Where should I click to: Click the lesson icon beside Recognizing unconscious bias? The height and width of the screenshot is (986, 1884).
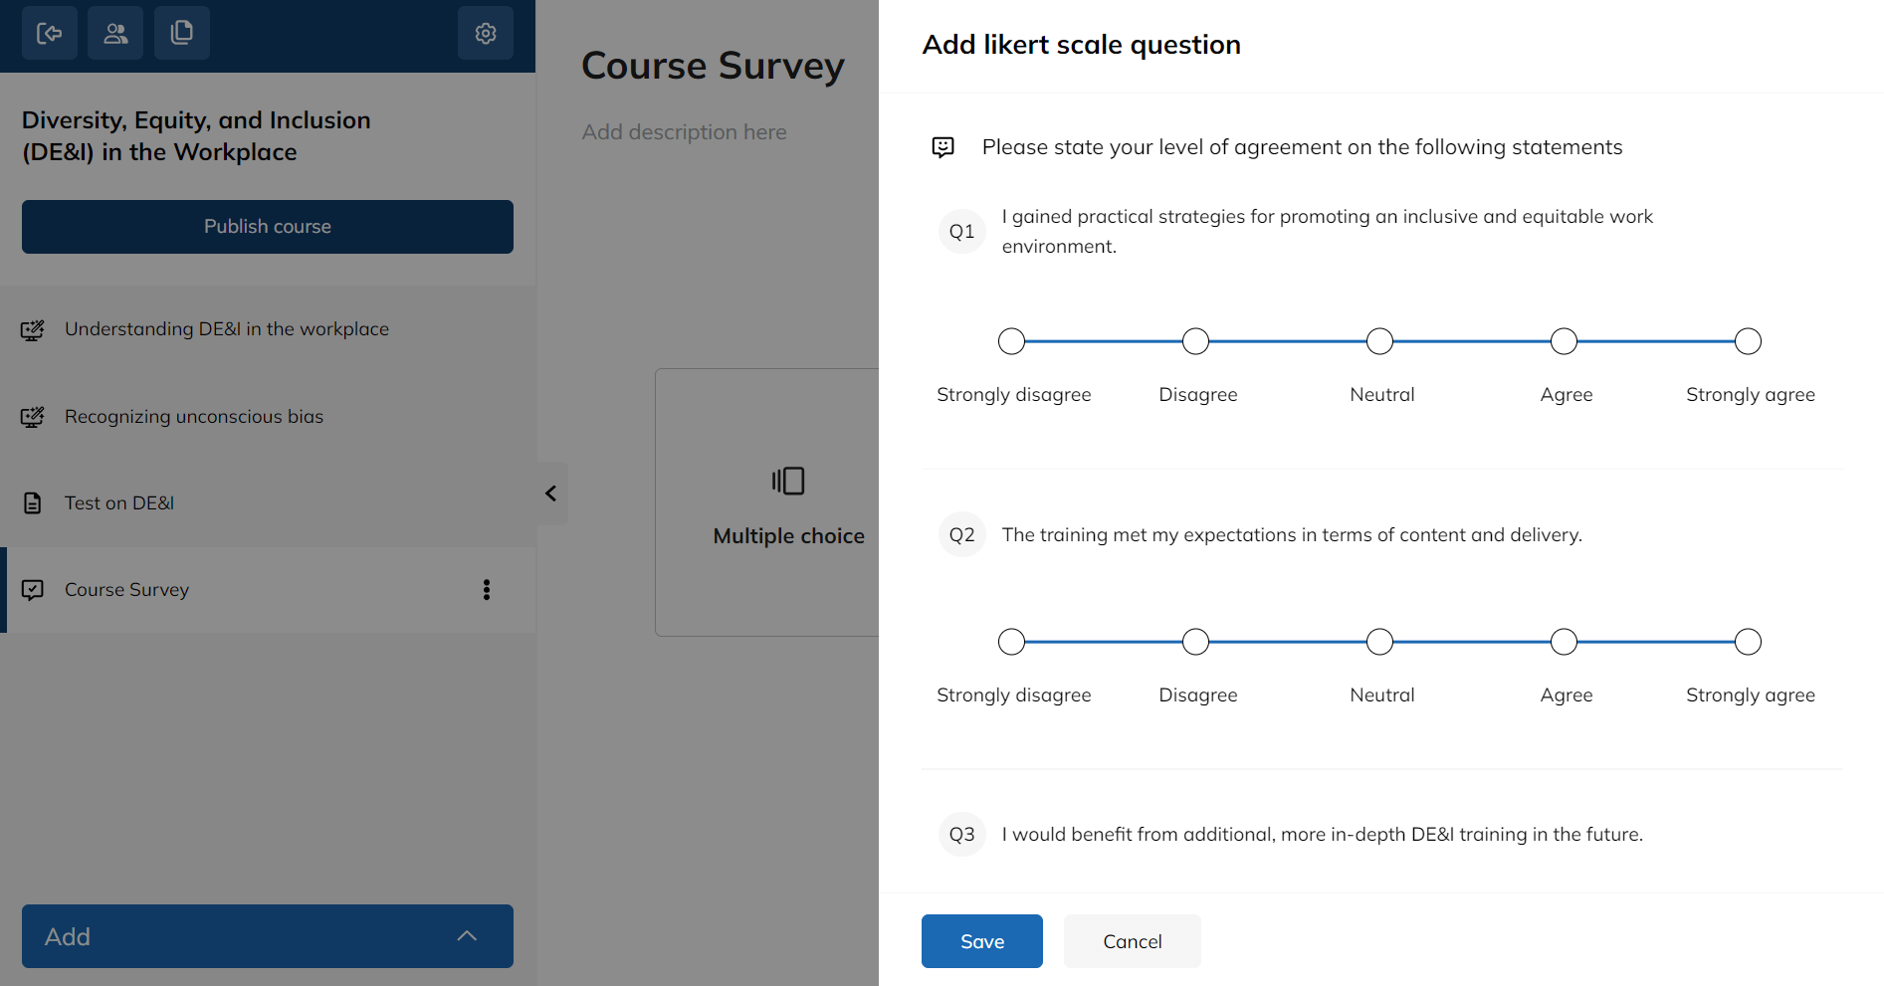pos(33,417)
